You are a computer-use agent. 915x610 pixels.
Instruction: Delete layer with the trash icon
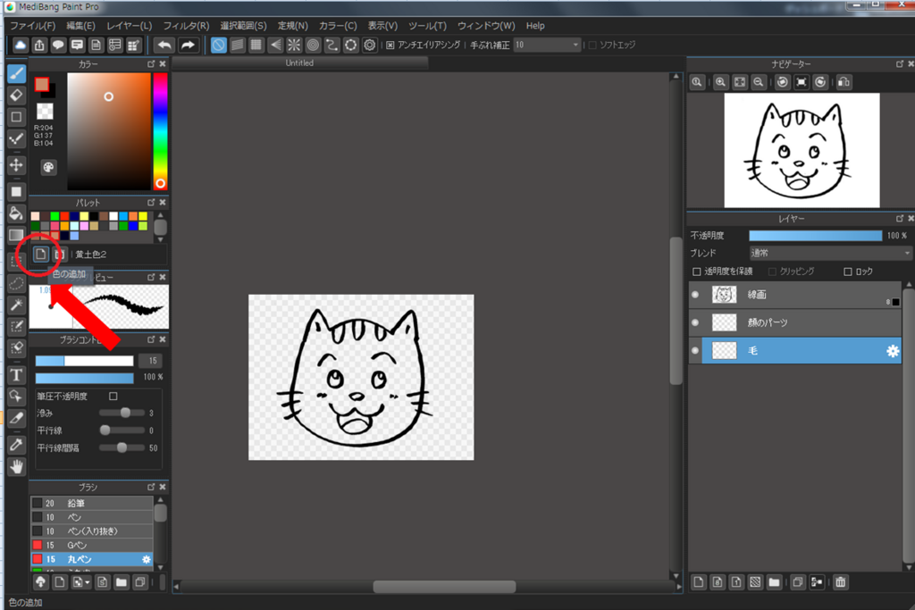coord(840,582)
